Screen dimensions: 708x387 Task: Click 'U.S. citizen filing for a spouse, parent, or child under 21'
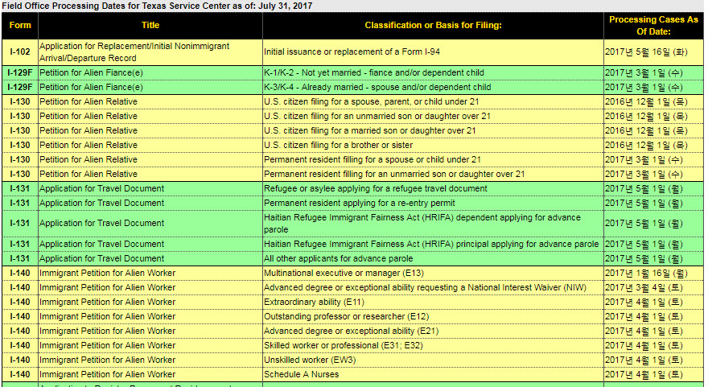pos(371,101)
